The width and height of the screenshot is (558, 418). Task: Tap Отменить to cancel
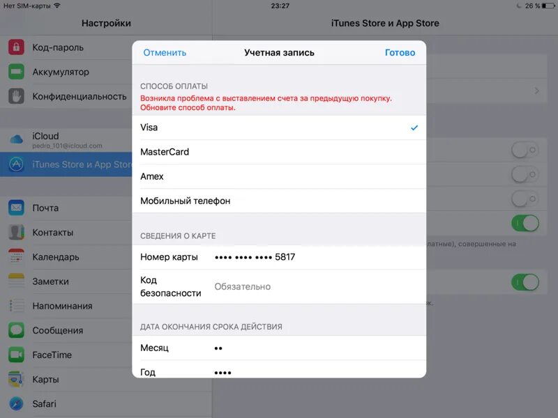165,53
